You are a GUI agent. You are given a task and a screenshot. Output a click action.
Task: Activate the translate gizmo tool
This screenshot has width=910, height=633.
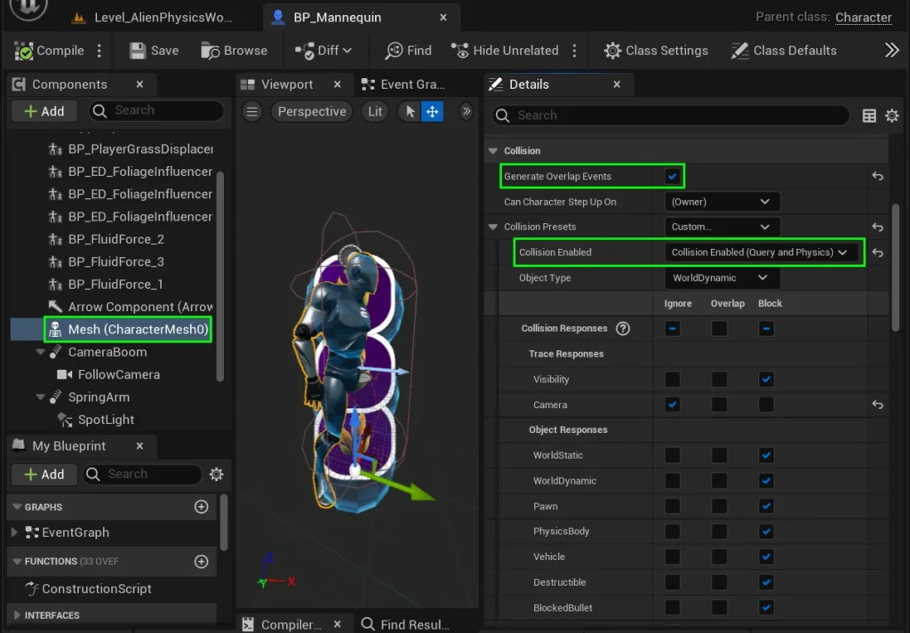432,111
